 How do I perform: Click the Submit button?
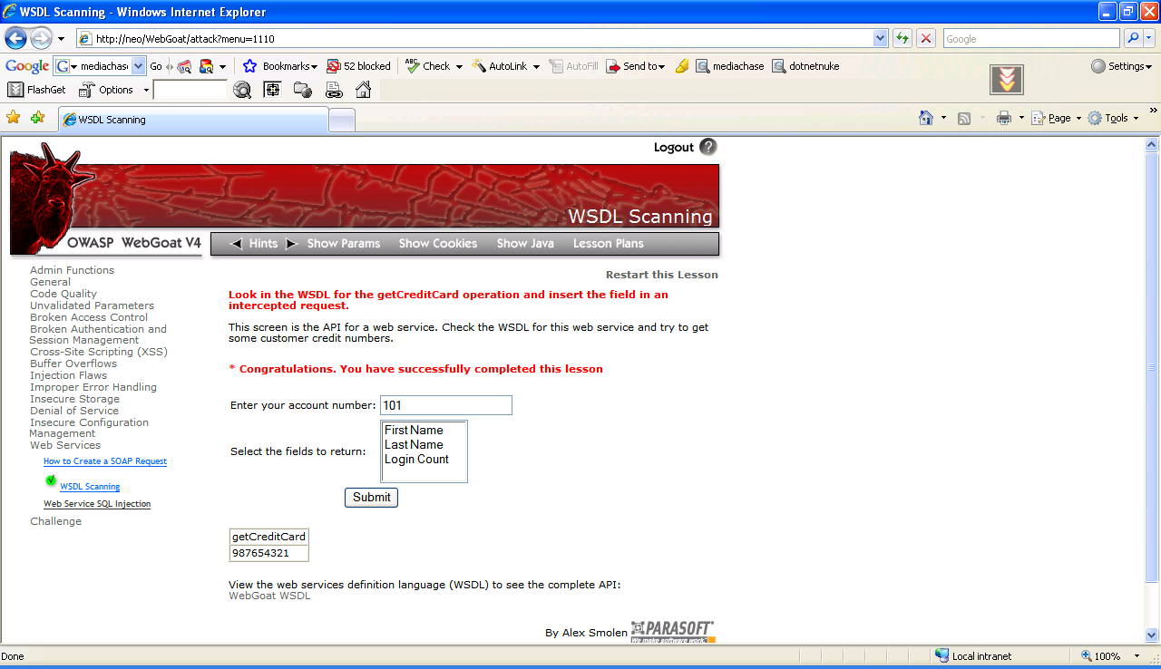(371, 498)
